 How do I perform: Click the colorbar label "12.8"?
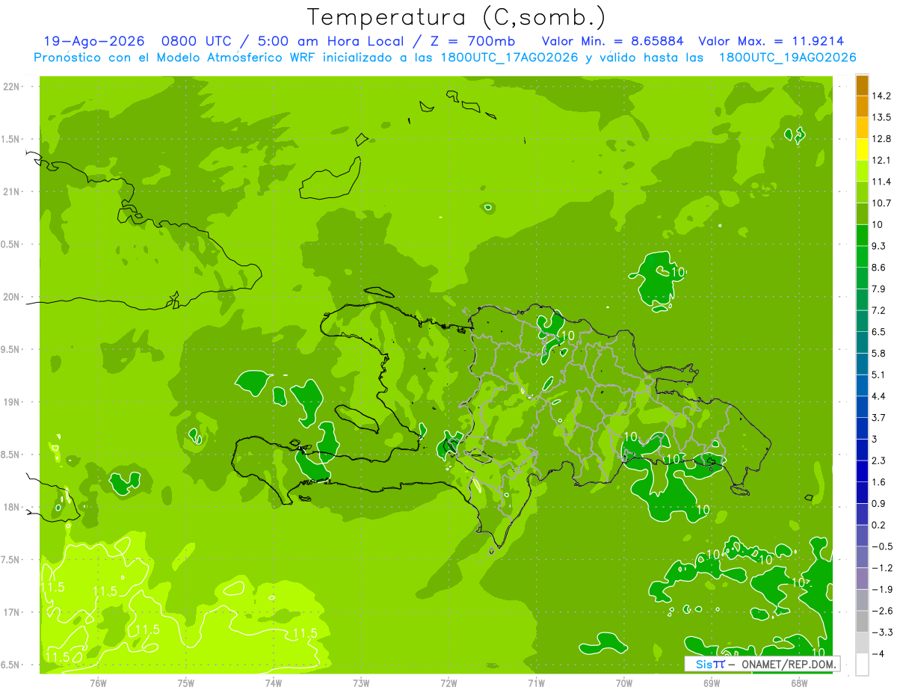coord(882,138)
